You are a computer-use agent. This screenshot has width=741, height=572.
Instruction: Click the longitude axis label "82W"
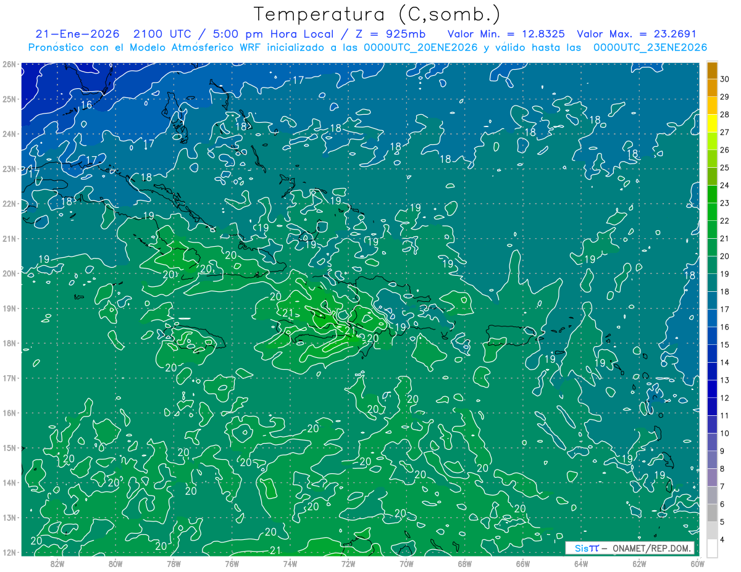pyautogui.click(x=57, y=563)
